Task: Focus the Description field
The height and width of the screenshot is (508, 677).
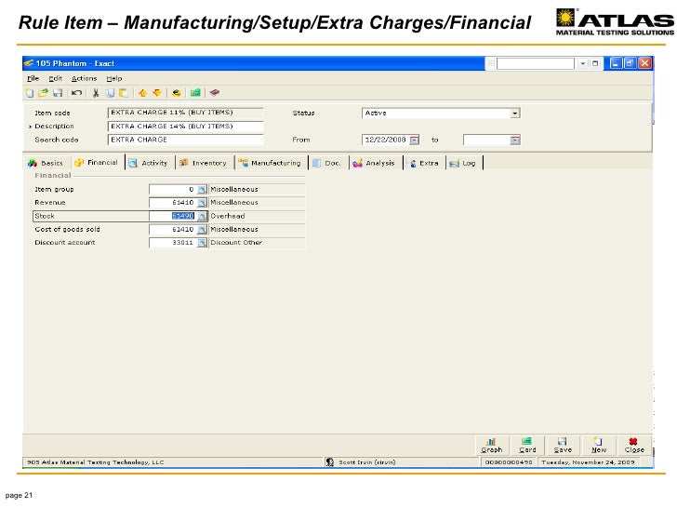Action: coord(185,127)
